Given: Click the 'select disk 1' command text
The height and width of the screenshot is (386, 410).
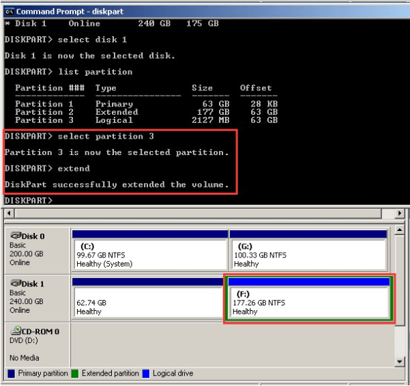Looking at the screenshot, I should coord(92,40).
